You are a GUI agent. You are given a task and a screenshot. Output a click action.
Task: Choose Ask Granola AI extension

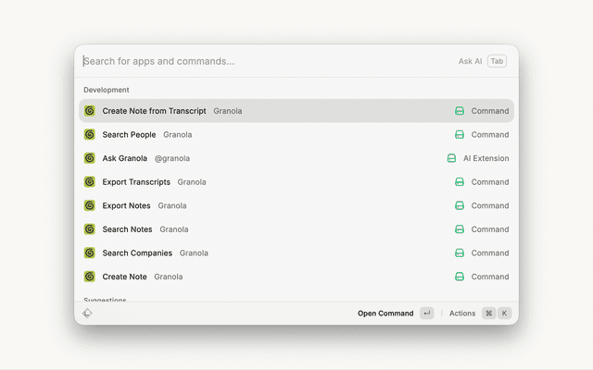tap(125, 158)
